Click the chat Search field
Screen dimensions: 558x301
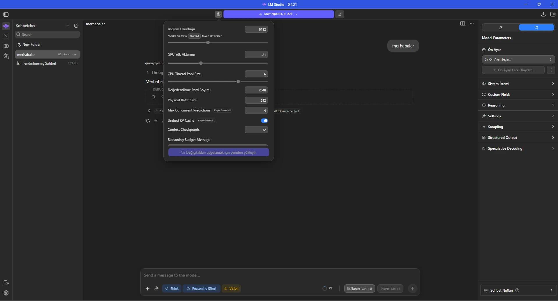coord(47,34)
